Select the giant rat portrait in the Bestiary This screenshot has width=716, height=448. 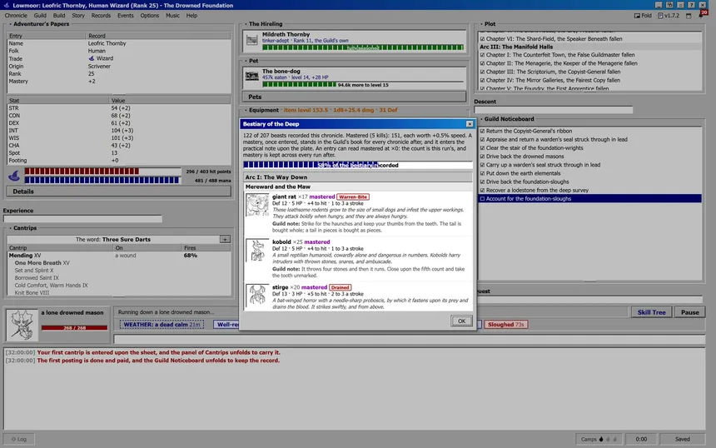click(x=257, y=205)
